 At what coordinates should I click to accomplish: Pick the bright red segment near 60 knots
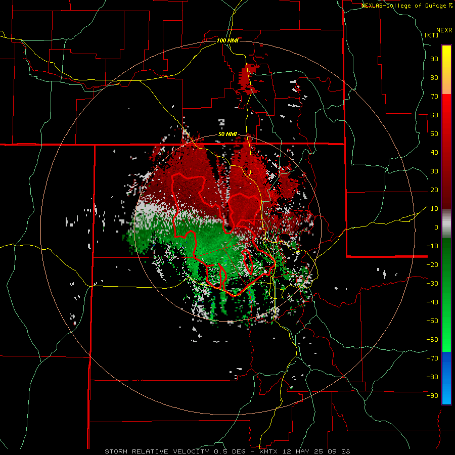click(446, 115)
